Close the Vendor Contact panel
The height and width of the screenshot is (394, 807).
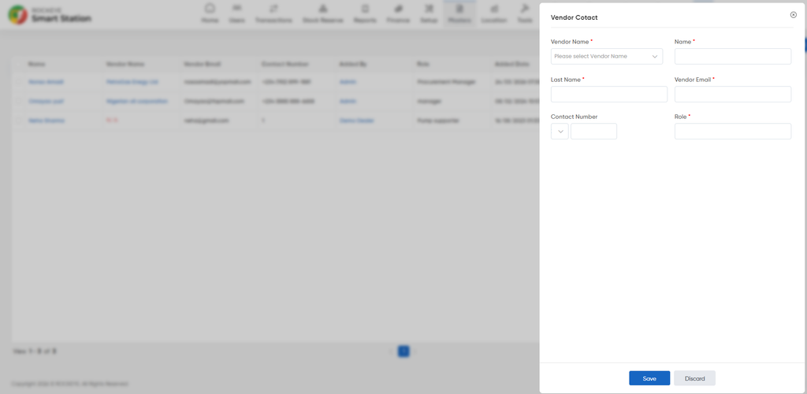point(793,15)
